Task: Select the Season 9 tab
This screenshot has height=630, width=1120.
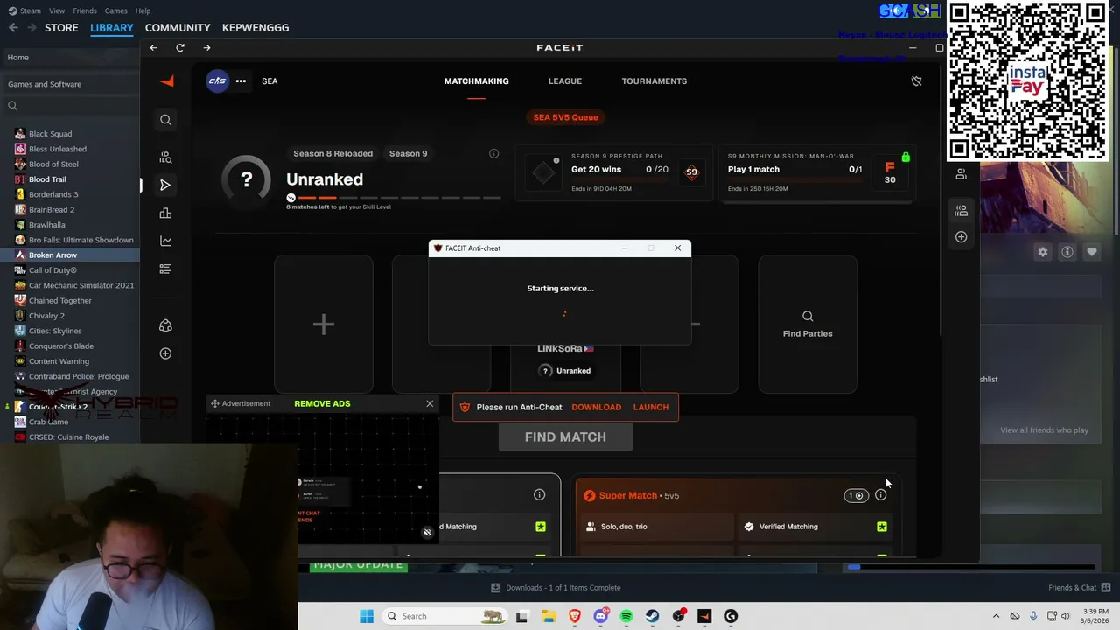Action: pos(408,154)
